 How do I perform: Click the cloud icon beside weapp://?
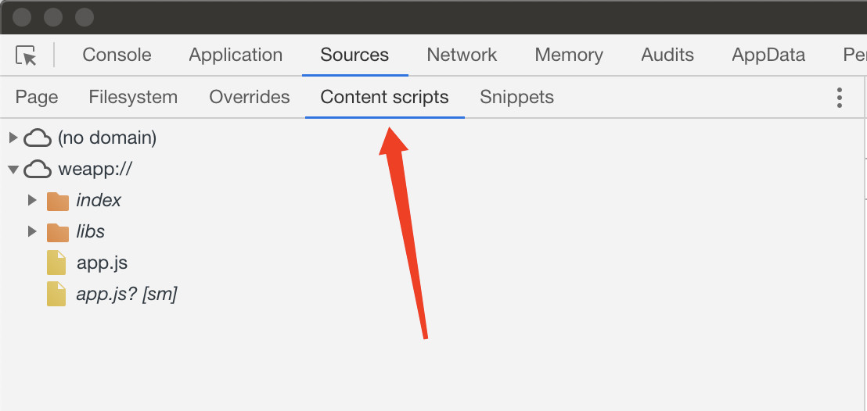(37, 170)
